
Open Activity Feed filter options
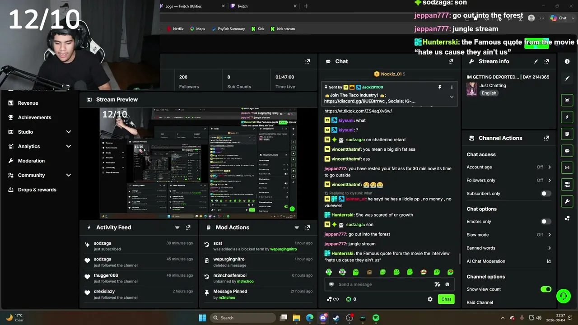(177, 227)
